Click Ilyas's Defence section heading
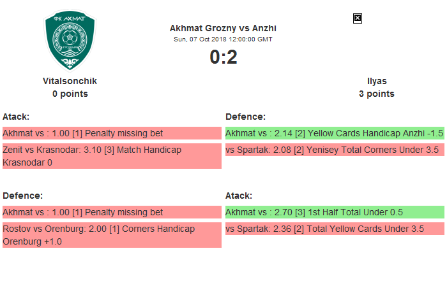The width and height of the screenshot is (447, 293). point(246,117)
